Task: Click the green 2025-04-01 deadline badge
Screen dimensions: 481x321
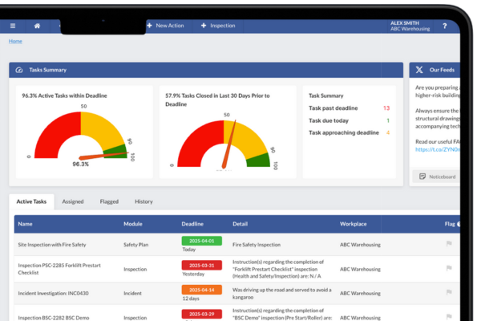Action: [x=202, y=240]
